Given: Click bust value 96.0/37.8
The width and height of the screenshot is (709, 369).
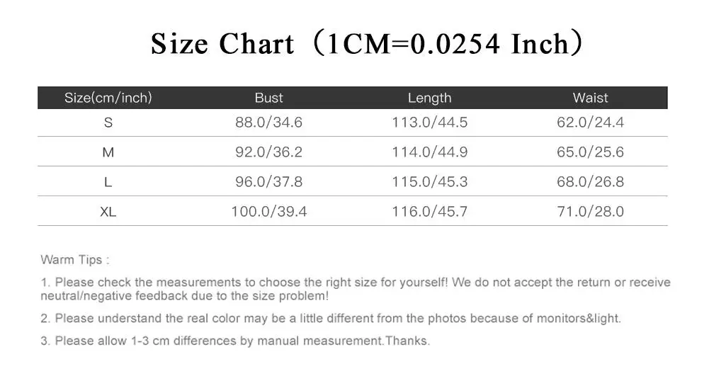Looking at the screenshot, I should point(268,182).
